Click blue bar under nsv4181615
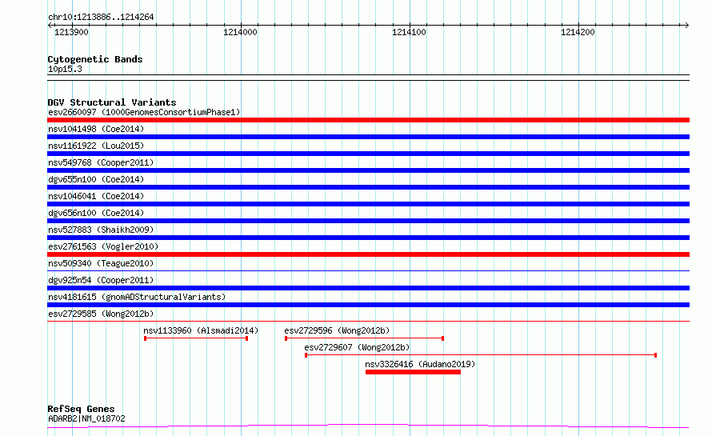The height and width of the screenshot is (436, 712). pyautogui.click(x=368, y=305)
